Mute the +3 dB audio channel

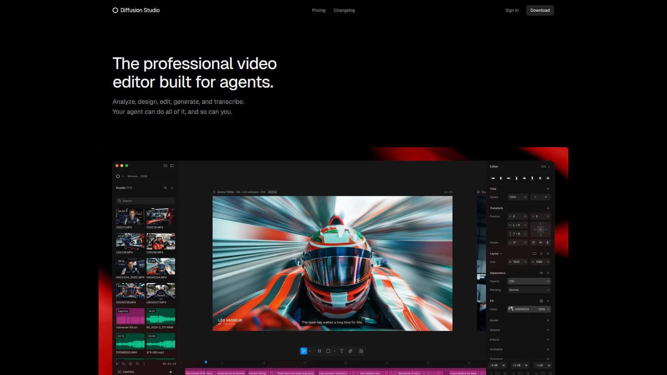[x=526, y=365]
